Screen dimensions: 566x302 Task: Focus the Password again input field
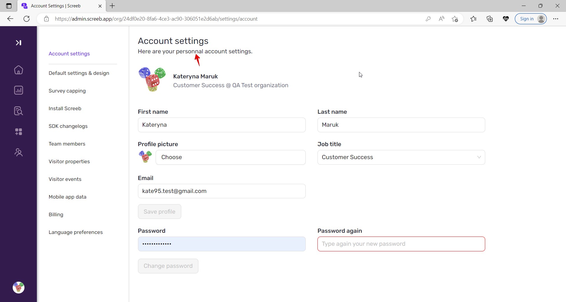(401, 244)
